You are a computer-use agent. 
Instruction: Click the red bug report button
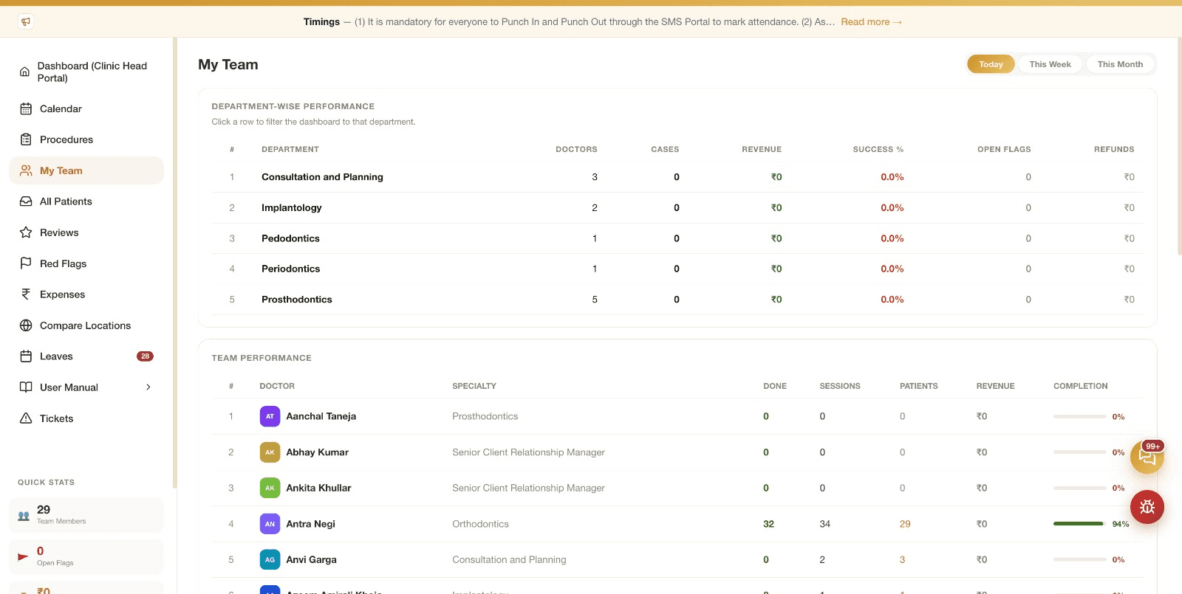[x=1147, y=507]
